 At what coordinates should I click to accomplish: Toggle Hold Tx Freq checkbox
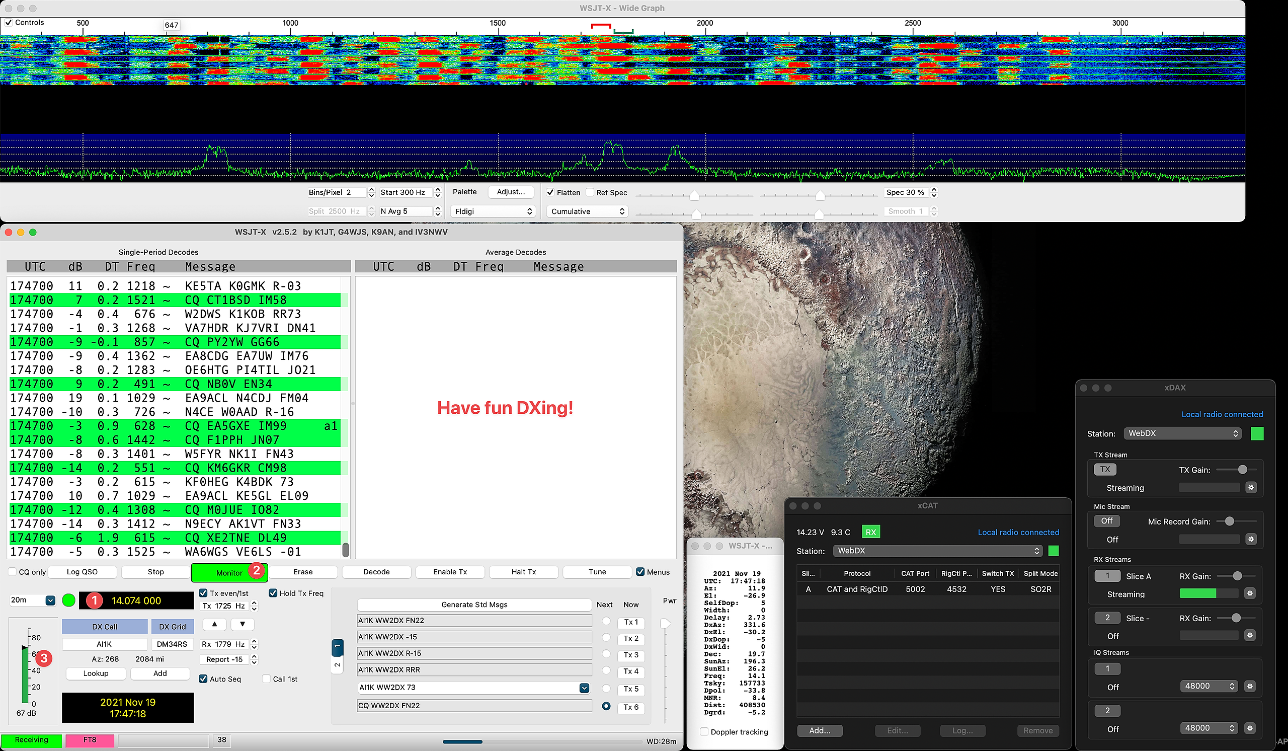273,593
